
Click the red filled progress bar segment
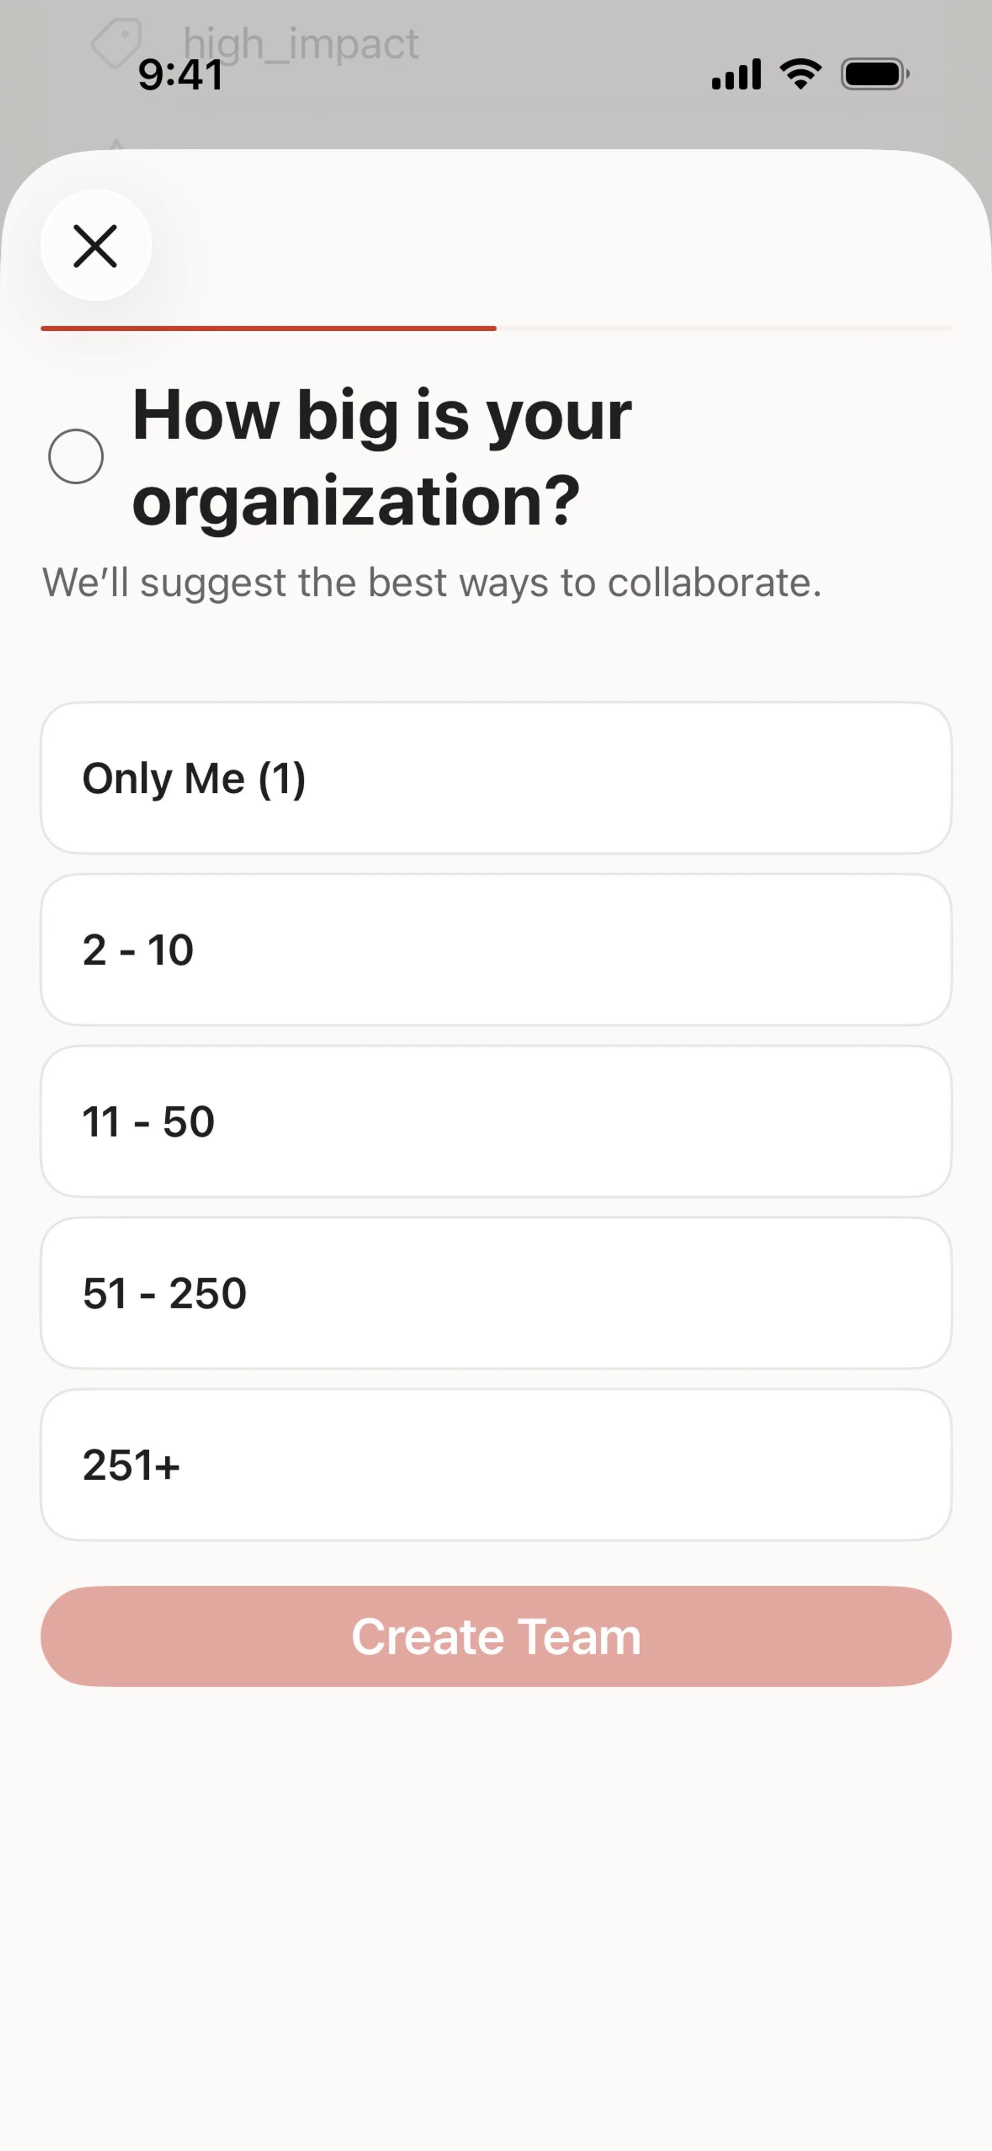[x=268, y=329]
